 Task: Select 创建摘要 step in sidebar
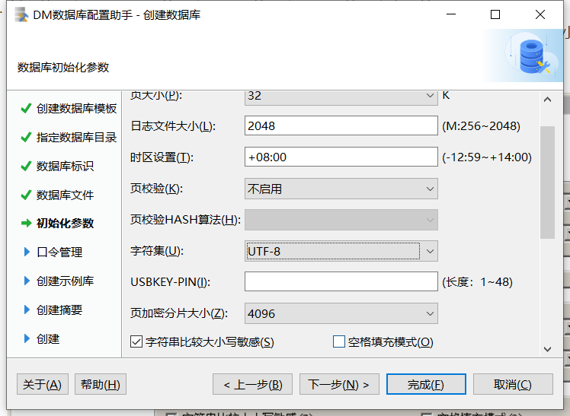tap(59, 310)
